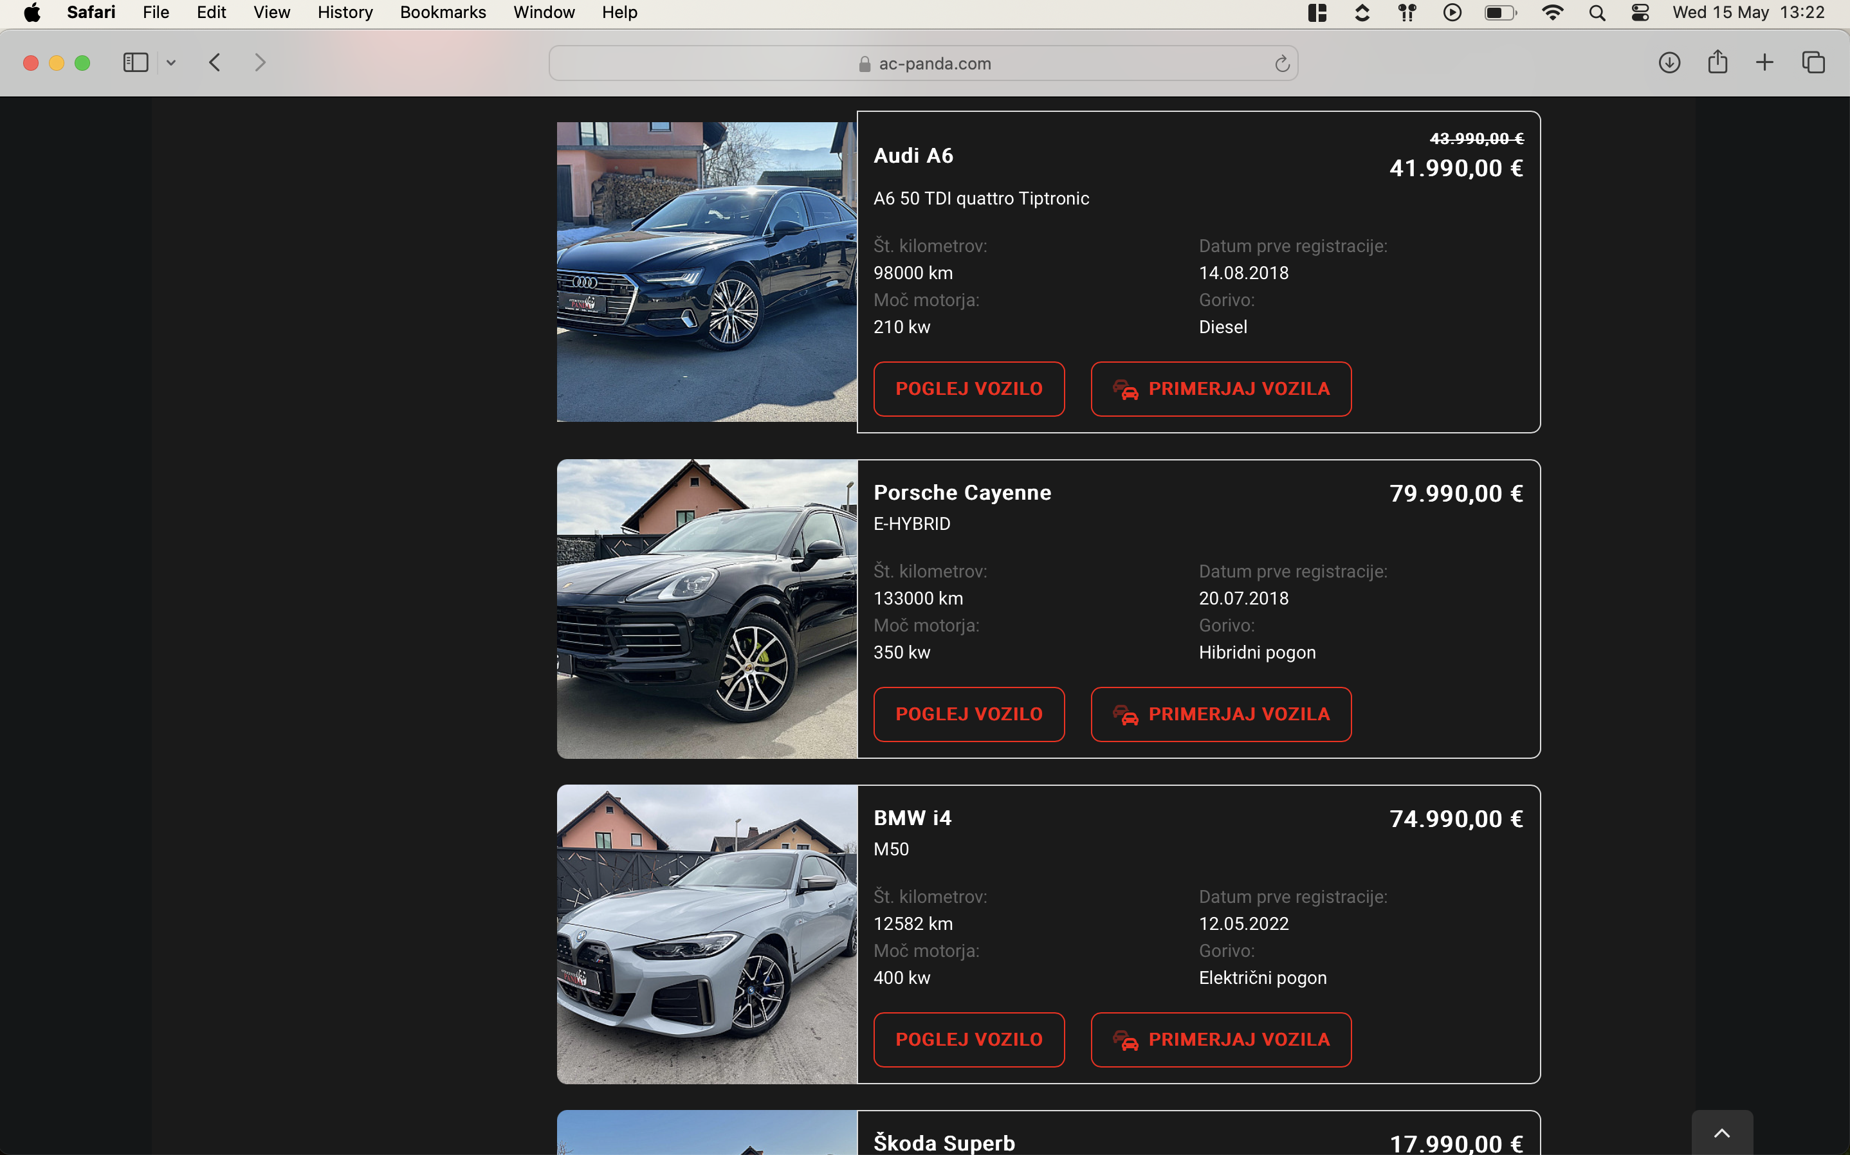
Task: Click the Audi A6 title
Action: [x=913, y=156]
